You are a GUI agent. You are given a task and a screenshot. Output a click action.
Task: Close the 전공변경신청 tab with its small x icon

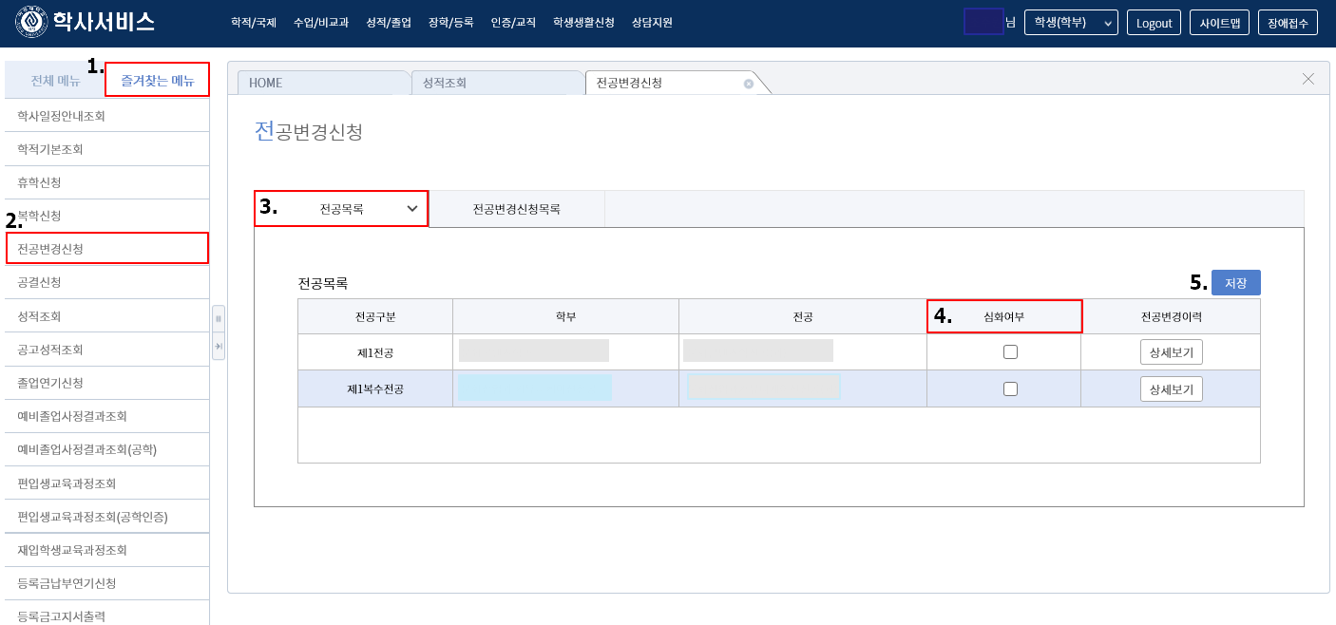pyautogui.click(x=748, y=84)
